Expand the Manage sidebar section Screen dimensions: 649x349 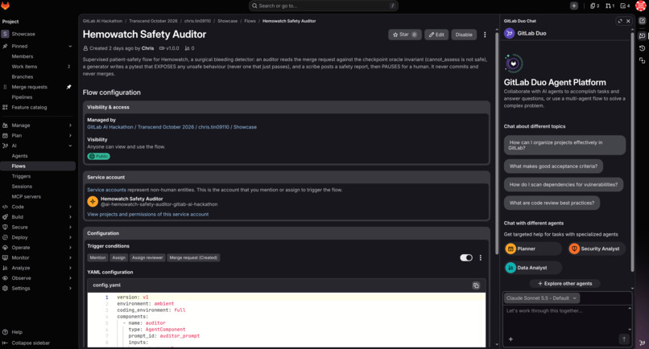coord(70,125)
